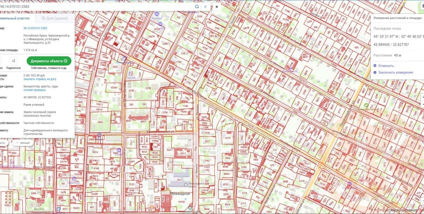
Task: Select parcel 2310 on the map
Action: pyautogui.click(x=301, y=181)
